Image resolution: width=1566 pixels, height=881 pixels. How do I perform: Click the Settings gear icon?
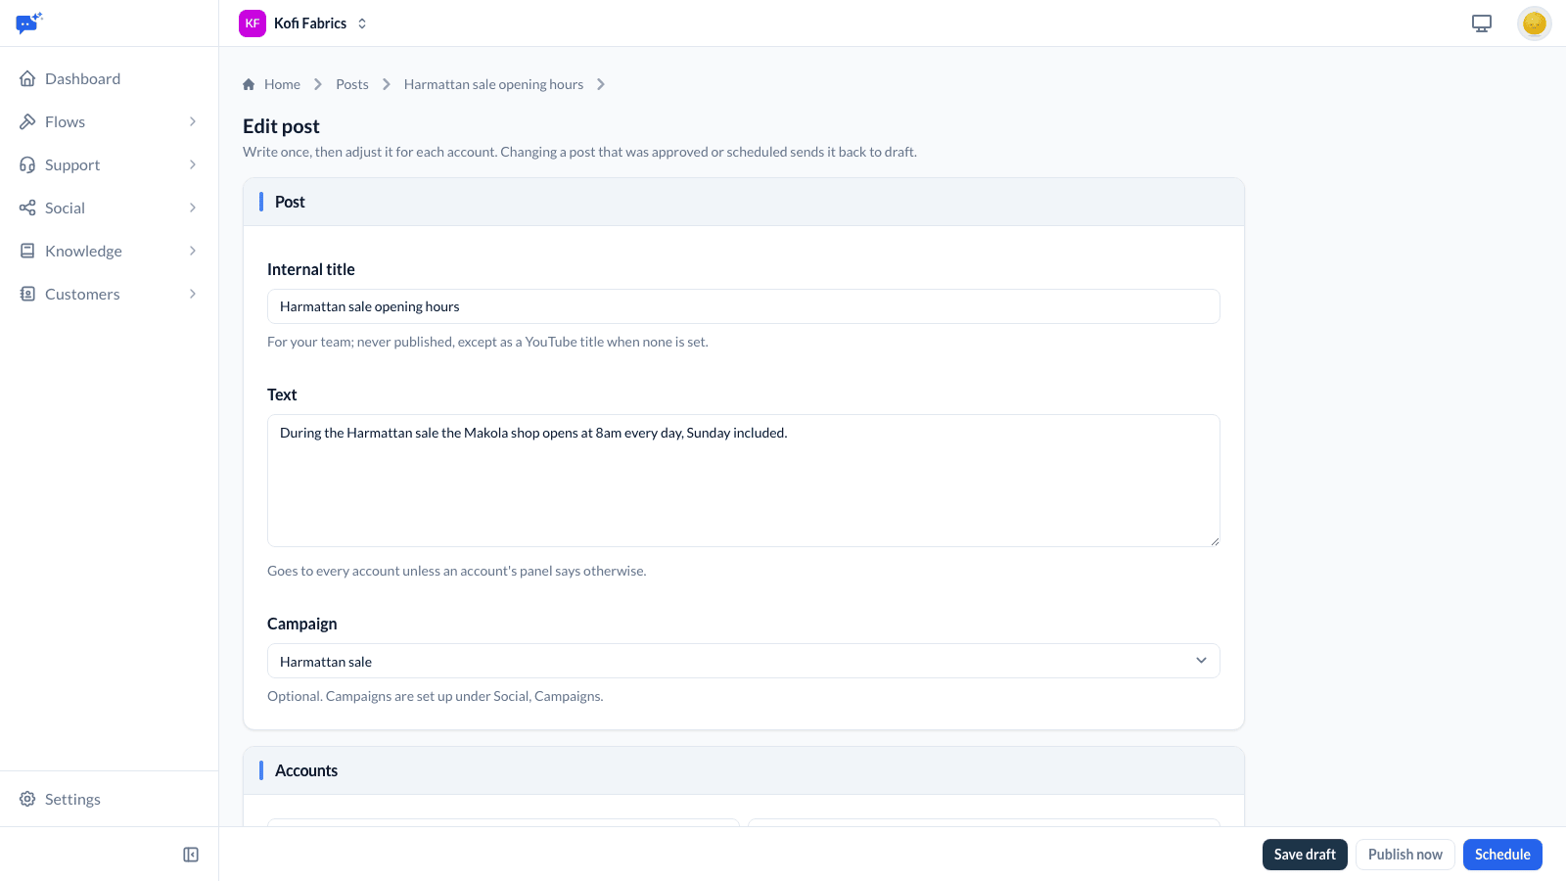point(27,799)
